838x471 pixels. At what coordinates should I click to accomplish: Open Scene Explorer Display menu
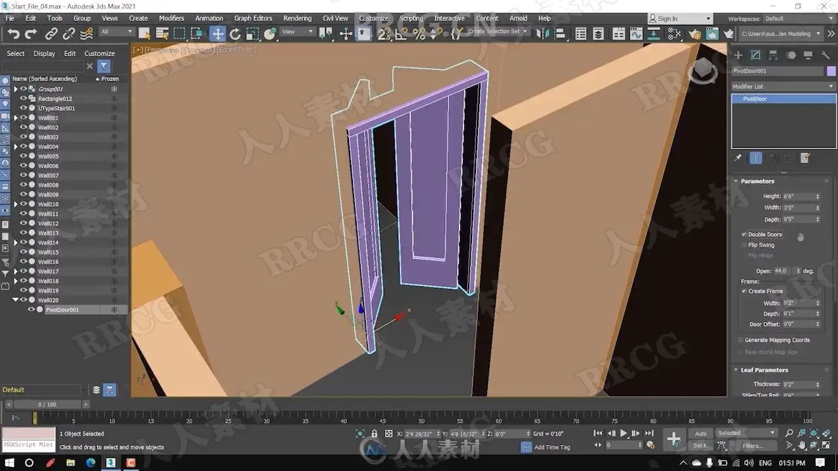[x=45, y=54]
